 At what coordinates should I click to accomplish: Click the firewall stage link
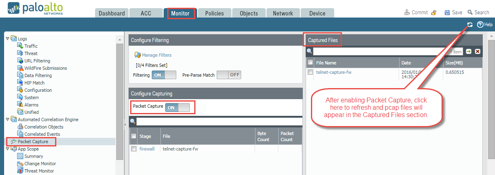(x=147, y=149)
